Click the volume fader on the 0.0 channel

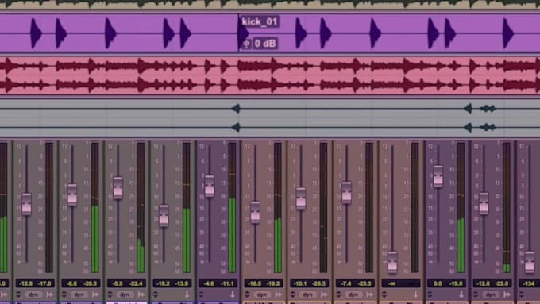tap(438, 176)
